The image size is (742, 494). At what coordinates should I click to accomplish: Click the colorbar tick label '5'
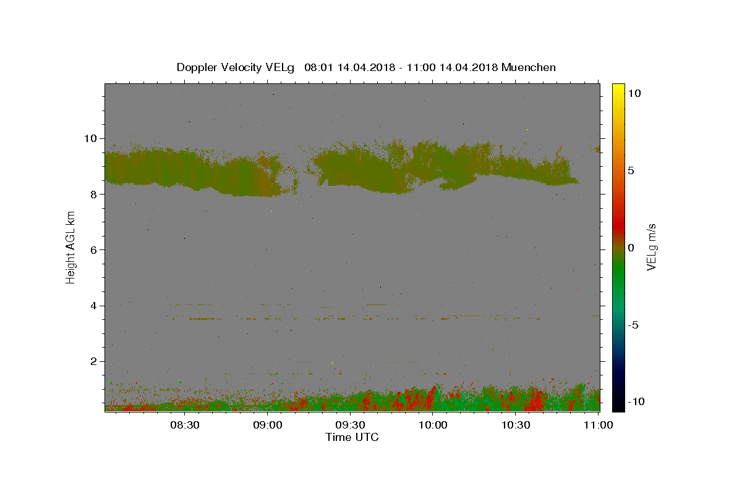[x=632, y=170]
